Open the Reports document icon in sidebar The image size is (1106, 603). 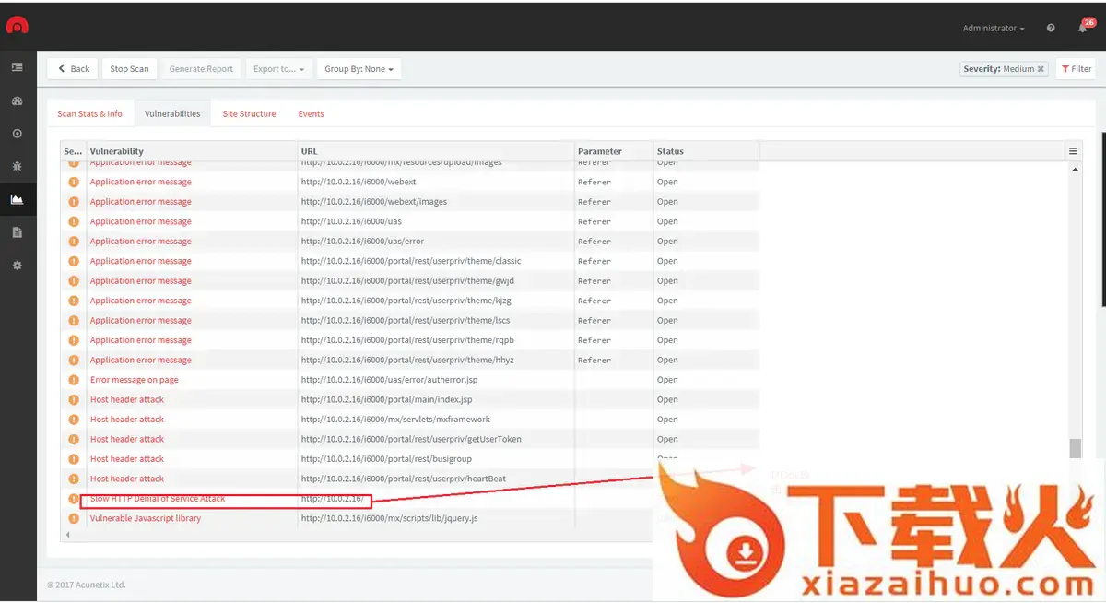pyautogui.click(x=17, y=232)
